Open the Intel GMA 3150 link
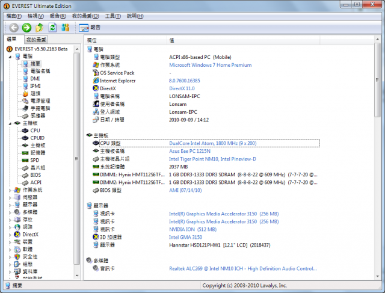The width and height of the screenshot is (385, 293). pyautogui.click(x=185, y=237)
